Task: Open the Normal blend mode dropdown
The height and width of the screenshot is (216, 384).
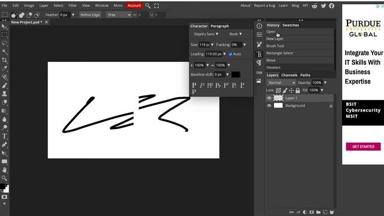Action: pos(281,83)
